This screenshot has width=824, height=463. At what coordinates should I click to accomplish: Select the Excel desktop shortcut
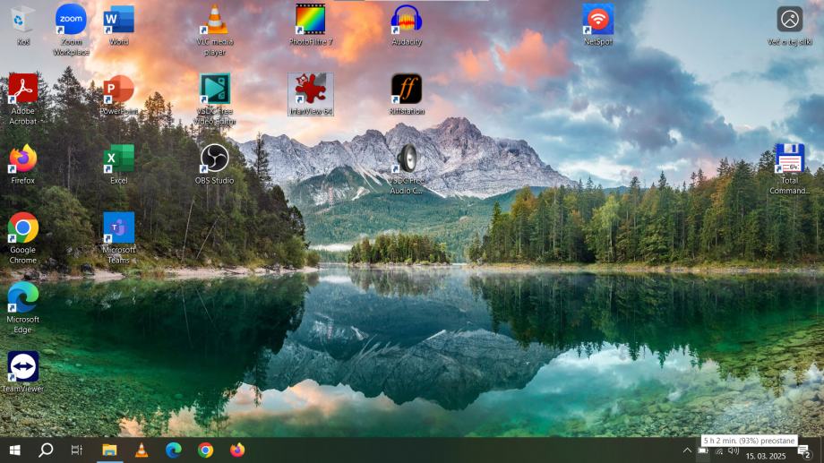[x=119, y=164]
